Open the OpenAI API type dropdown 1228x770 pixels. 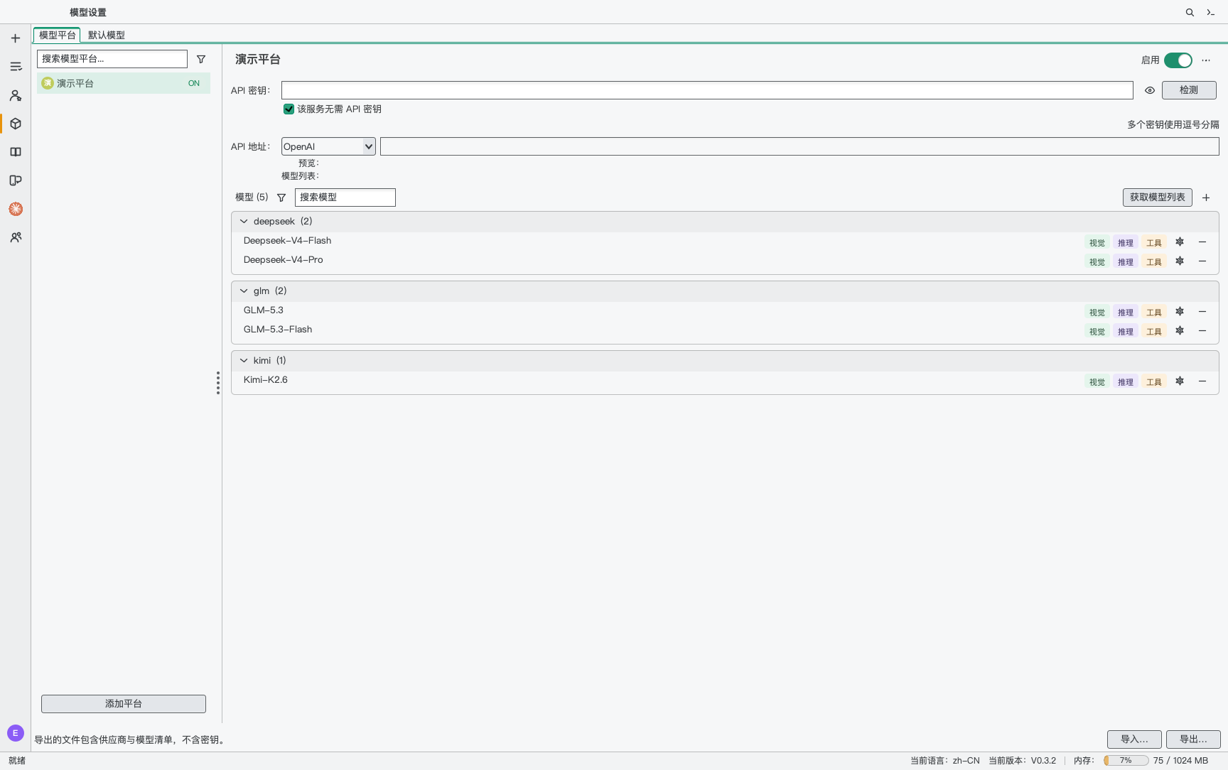coord(328,146)
